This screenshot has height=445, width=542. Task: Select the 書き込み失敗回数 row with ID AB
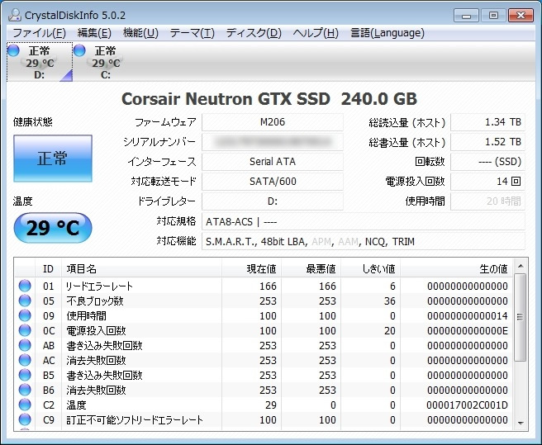point(264,345)
